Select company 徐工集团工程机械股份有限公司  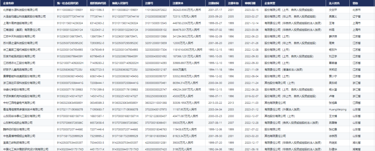tap(22, 50)
